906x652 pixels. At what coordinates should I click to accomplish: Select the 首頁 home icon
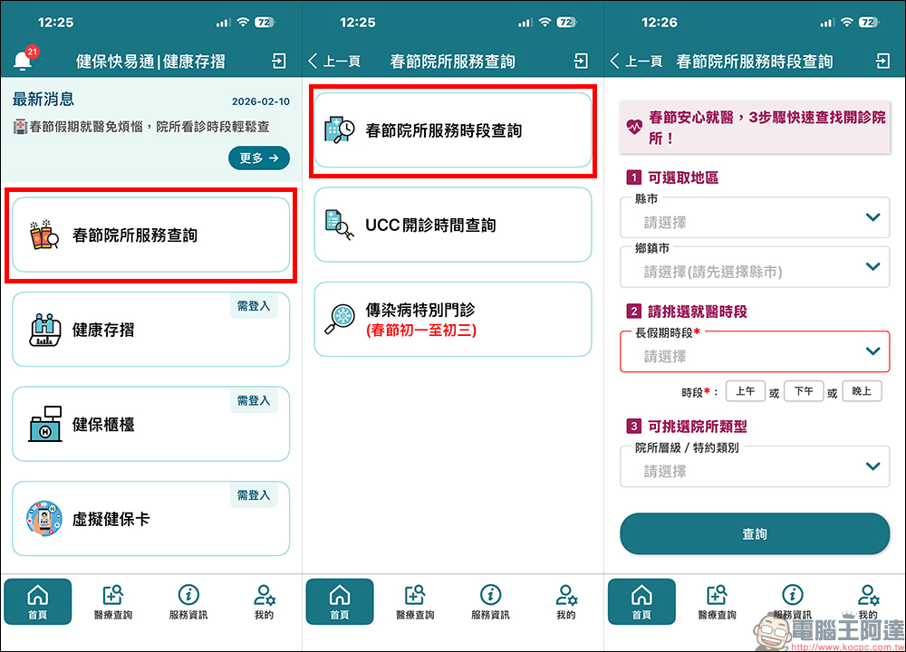(38, 600)
